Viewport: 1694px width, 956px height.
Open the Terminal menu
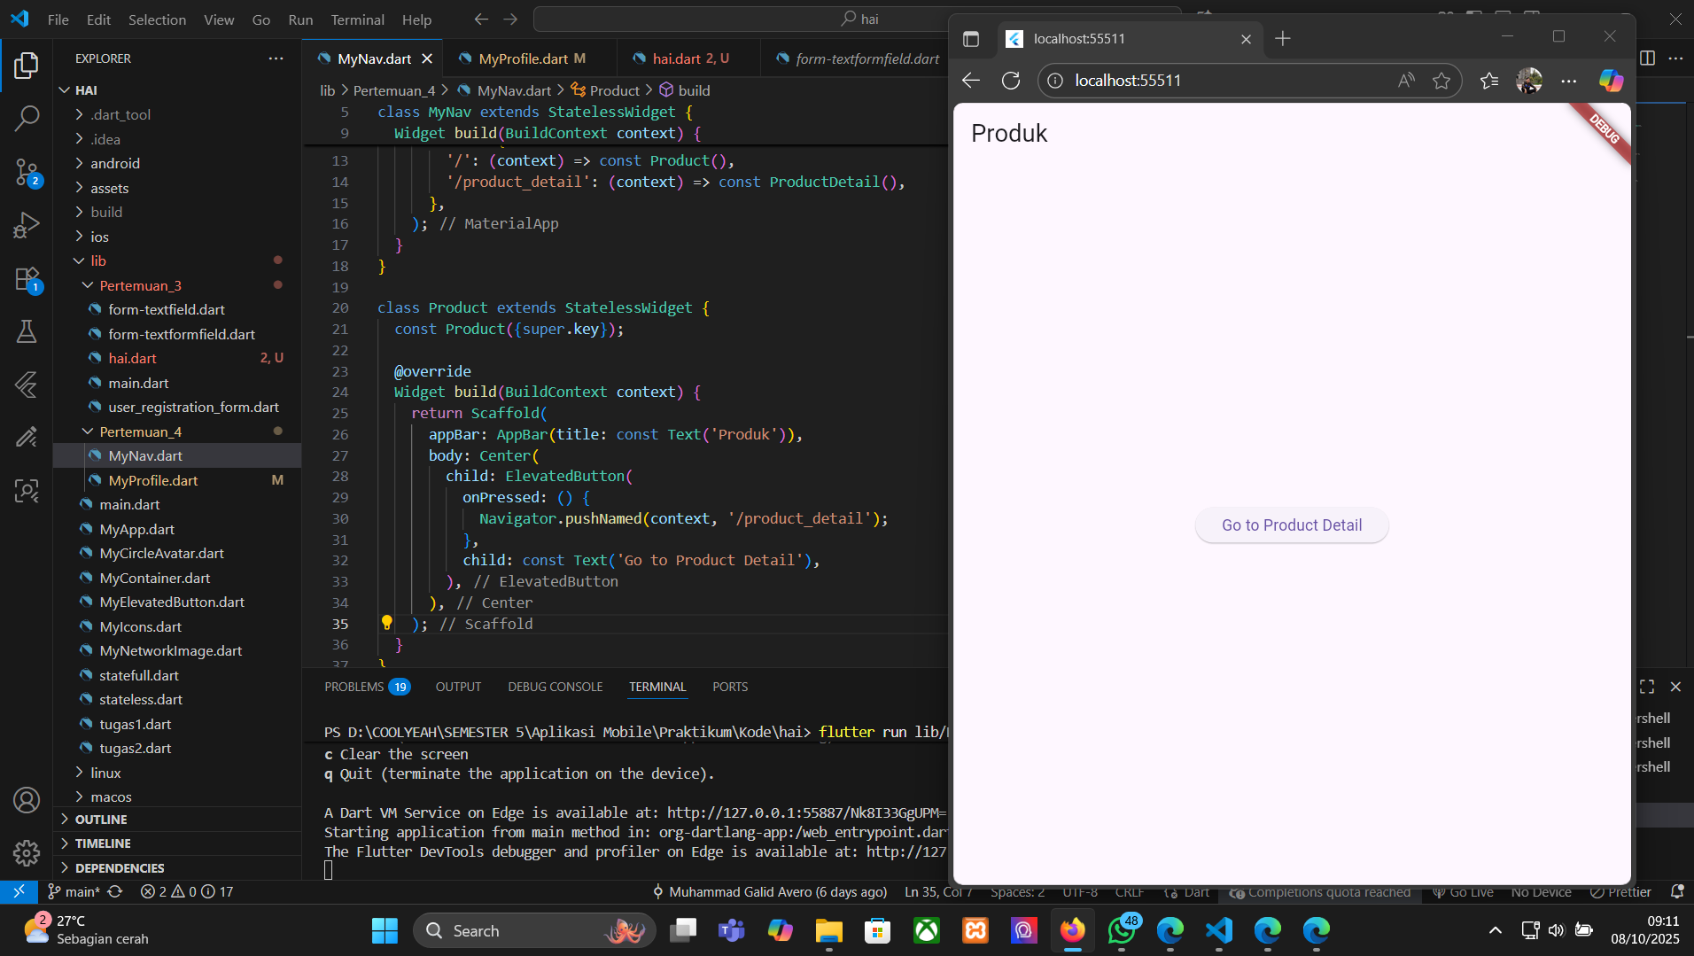tap(357, 19)
